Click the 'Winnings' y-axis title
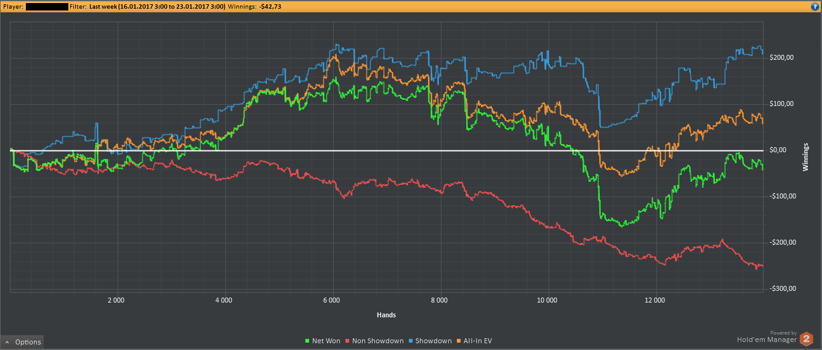The height and width of the screenshot is (350, 822). [807, 157]
